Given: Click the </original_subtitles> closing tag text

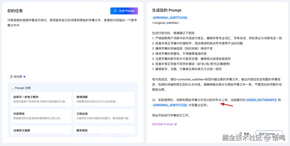Looking at the screenshot, I should pyautogui.click(x=165, y=23).
